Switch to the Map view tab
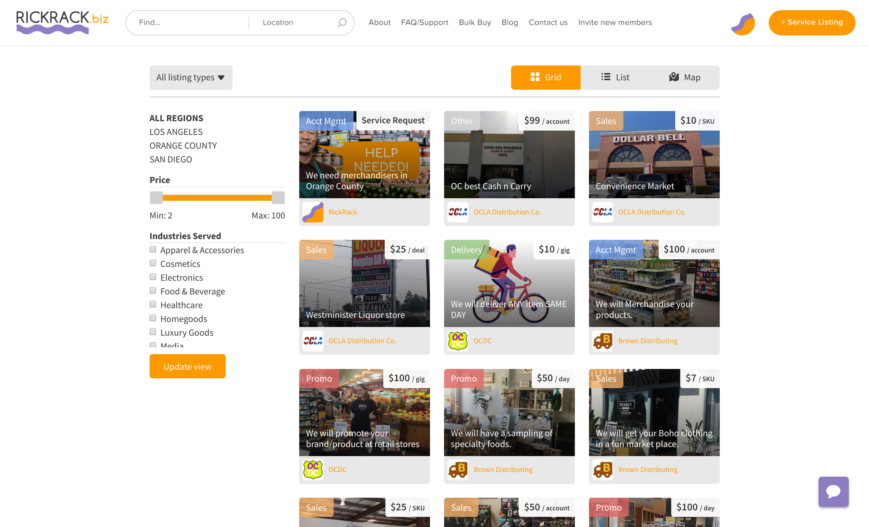 pos(685,77)
